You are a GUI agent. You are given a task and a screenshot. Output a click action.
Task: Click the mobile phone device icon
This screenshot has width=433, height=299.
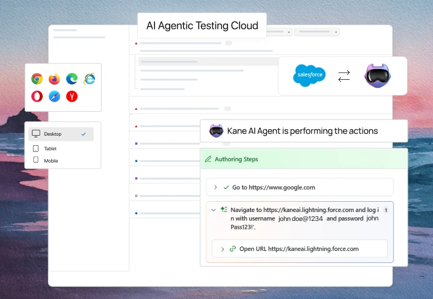[35, 160]
